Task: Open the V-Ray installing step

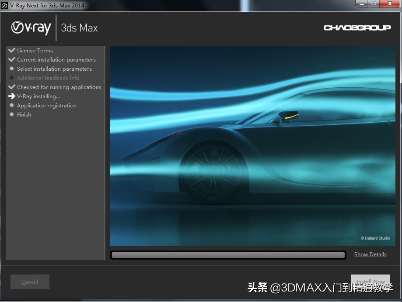Action: pyautogui.click(x=38, y=96)
